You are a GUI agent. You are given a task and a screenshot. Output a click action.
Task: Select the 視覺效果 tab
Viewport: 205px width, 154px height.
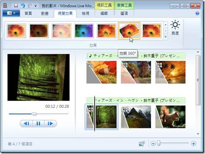(65, 13)
